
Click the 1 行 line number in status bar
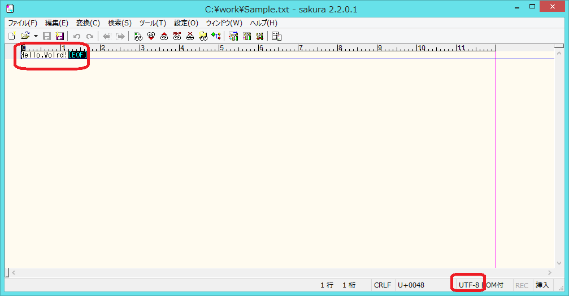coord(327,285)
